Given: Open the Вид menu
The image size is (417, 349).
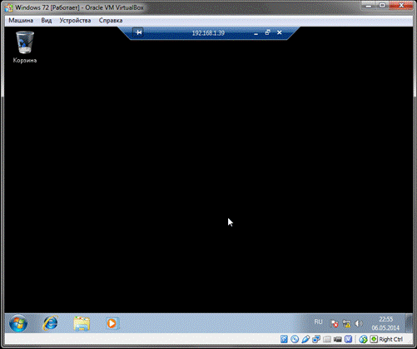Looking at the screenshot, I should tap(47, 20).
